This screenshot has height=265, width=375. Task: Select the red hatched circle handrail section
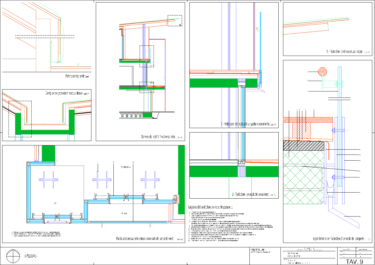click(322, 72)
